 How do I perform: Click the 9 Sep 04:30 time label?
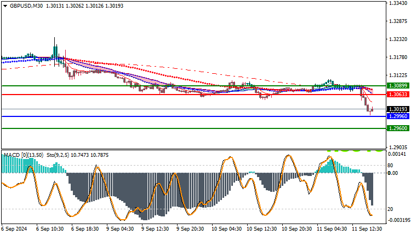(x=120, y=229)
